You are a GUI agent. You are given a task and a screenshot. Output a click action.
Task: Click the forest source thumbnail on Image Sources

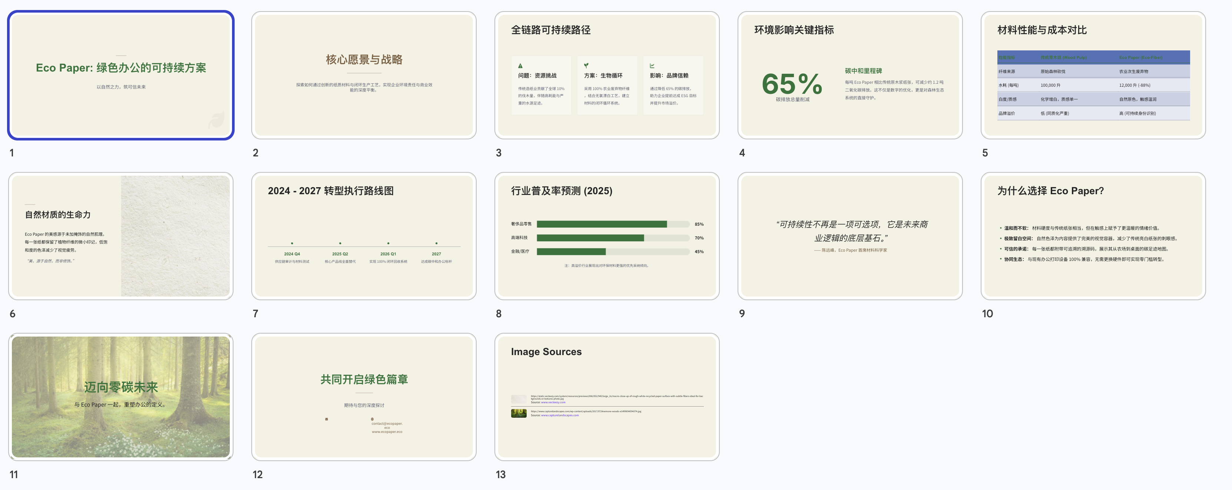tap(519, 413)
